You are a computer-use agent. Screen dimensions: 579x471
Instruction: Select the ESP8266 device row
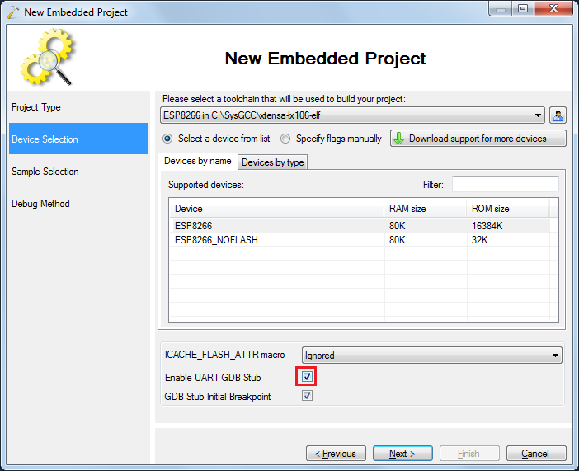click(360, 226)
